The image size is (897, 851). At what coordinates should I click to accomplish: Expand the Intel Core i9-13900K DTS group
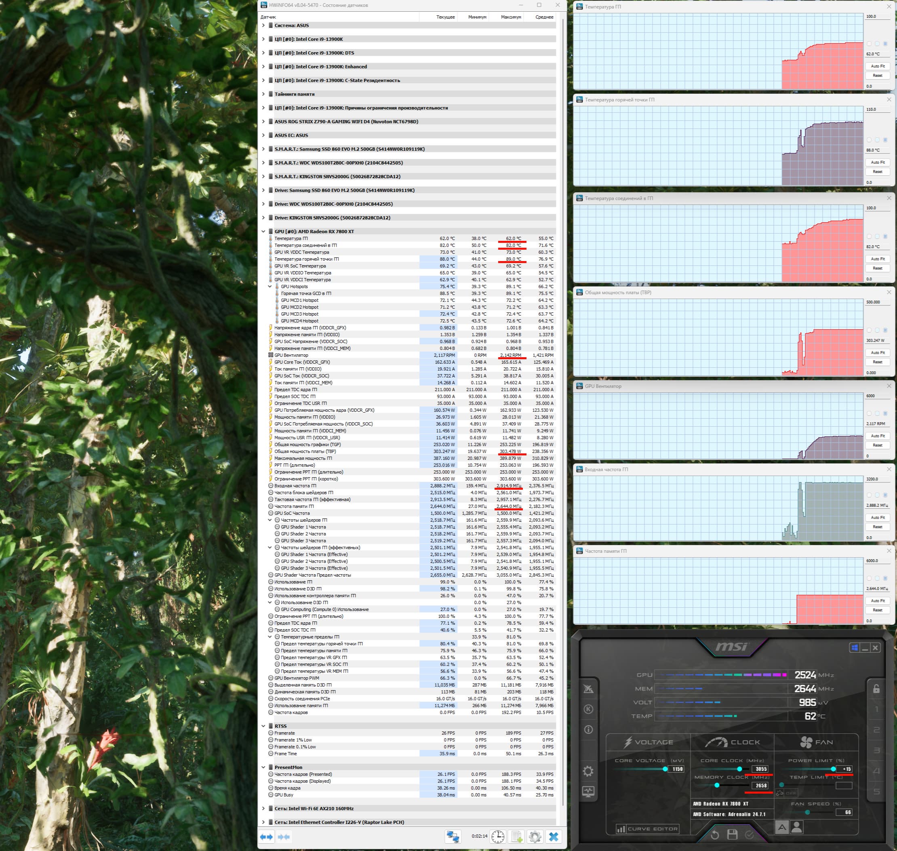point(263,53)
